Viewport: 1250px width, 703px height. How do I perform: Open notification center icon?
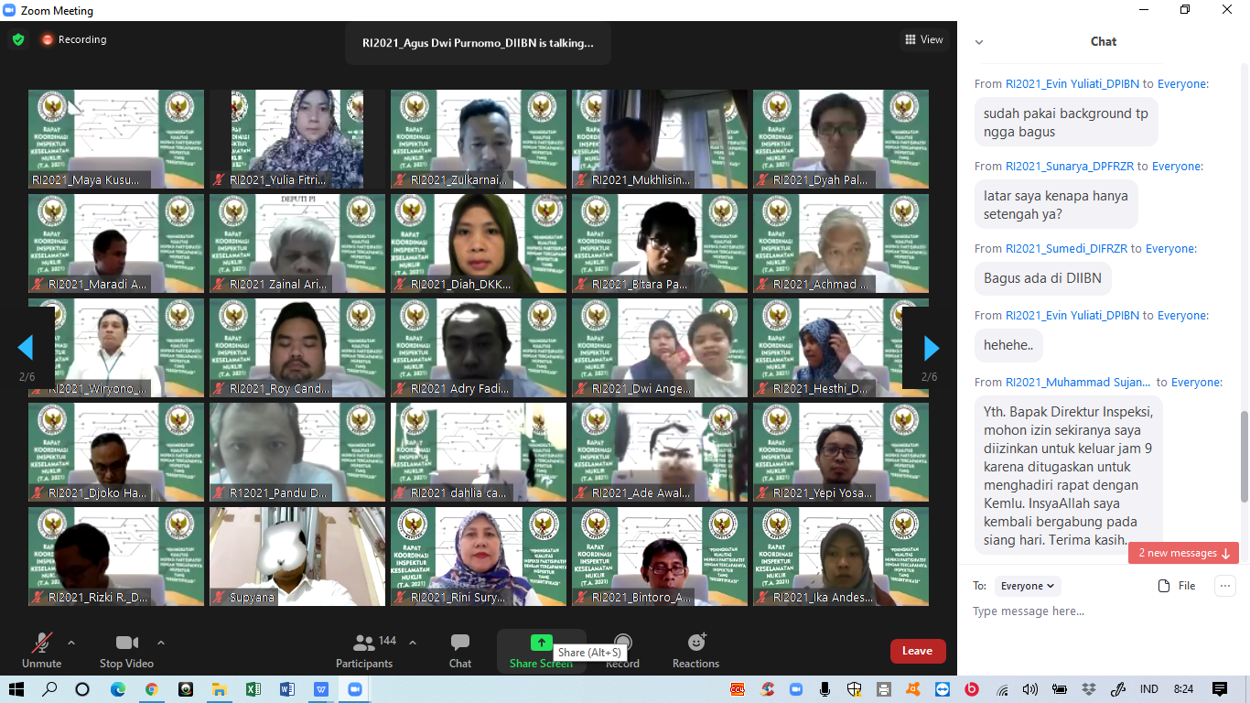1220,689
